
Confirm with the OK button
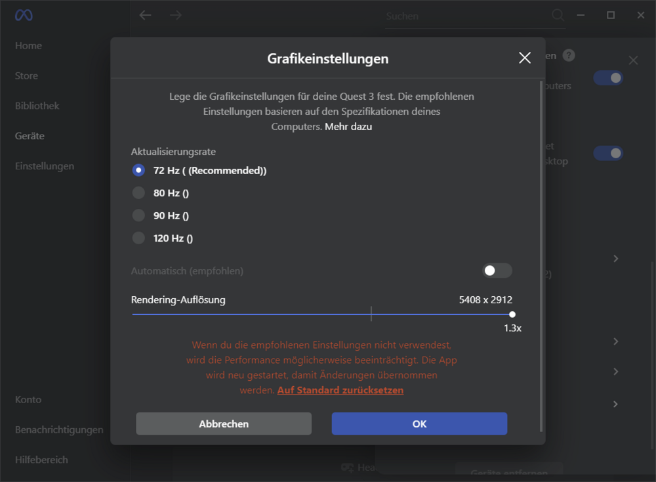click(420, 424)
